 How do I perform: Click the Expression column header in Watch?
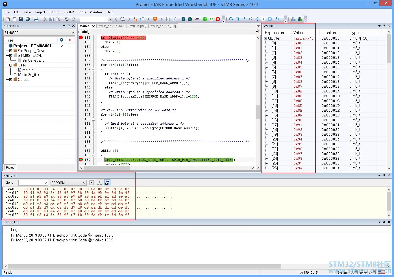(277, 33)
